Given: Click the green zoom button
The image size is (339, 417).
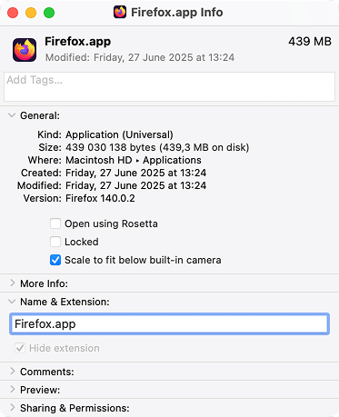Looking at the screenshot, I should [49, 13].
